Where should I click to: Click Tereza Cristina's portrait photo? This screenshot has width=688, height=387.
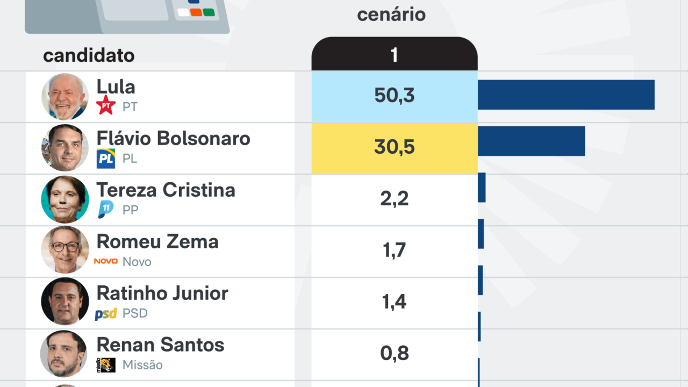tap(65, 199)
